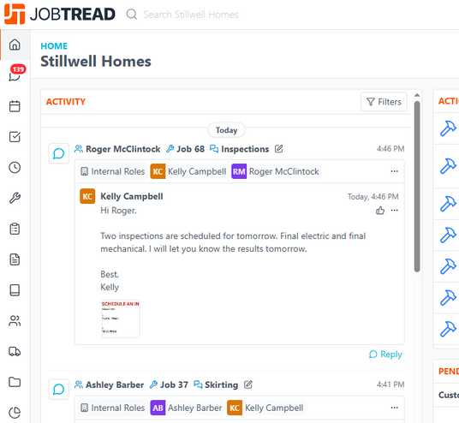459x423 pixels.
Task: Open the customers people icon in the sidebar
Action: point(15,321)
